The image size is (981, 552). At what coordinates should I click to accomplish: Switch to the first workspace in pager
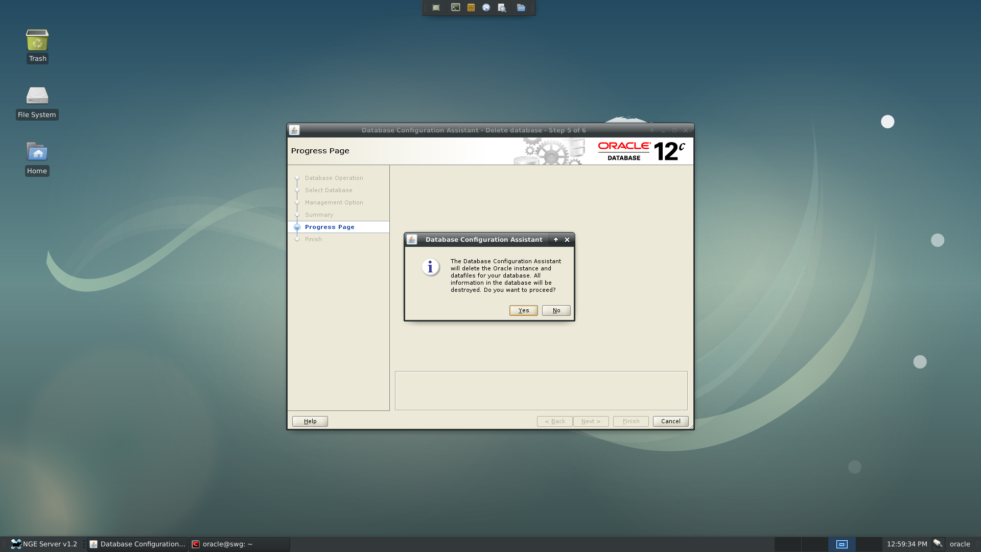click(x=787, y=544)
